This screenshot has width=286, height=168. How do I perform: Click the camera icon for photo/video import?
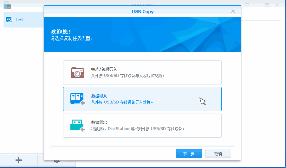(77, 73)
